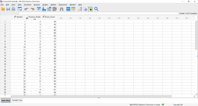Select the Practice_Problems column header

34,18
